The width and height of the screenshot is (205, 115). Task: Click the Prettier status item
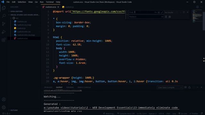point(194,114)
